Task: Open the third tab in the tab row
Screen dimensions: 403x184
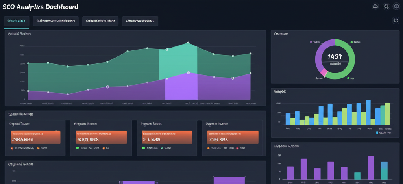Action: pos(100,21)
